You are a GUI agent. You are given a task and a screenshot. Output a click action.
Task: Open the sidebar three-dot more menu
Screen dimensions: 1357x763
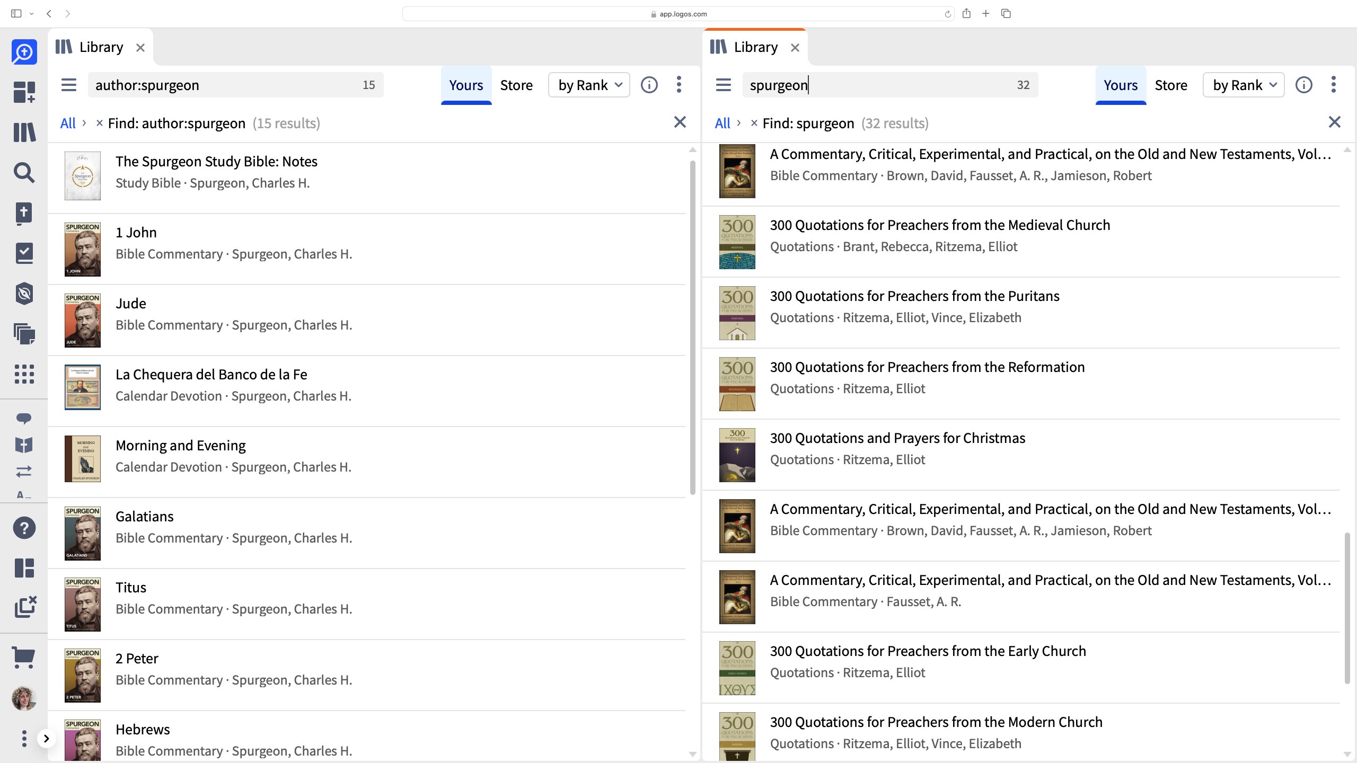click(24, 739)
